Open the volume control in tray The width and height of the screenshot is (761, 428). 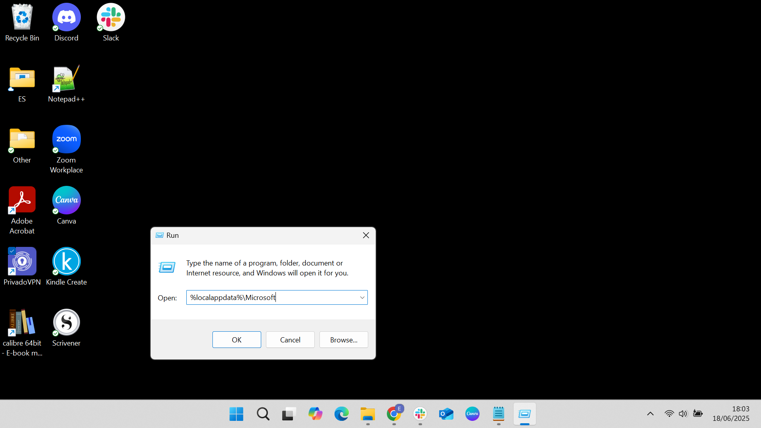[x=683, y=414]
